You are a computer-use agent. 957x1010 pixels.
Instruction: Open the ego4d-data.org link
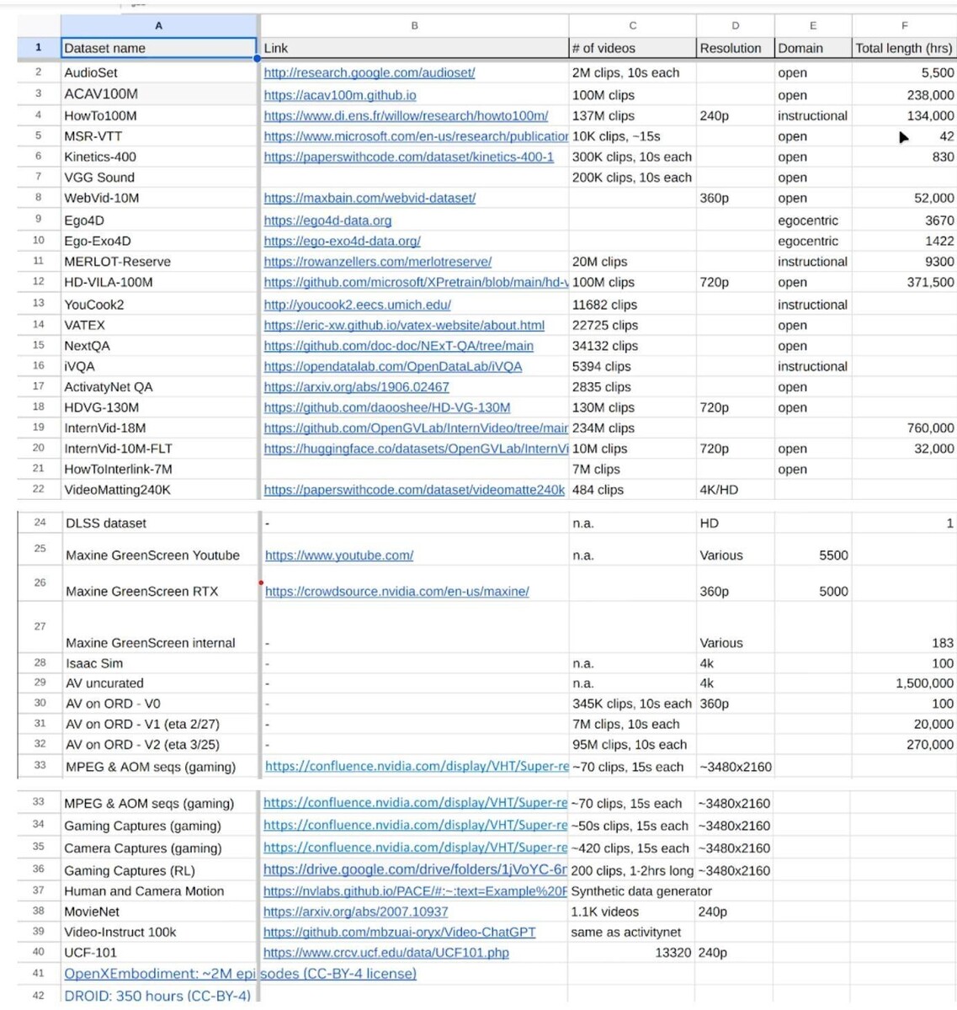pos(327,221)
